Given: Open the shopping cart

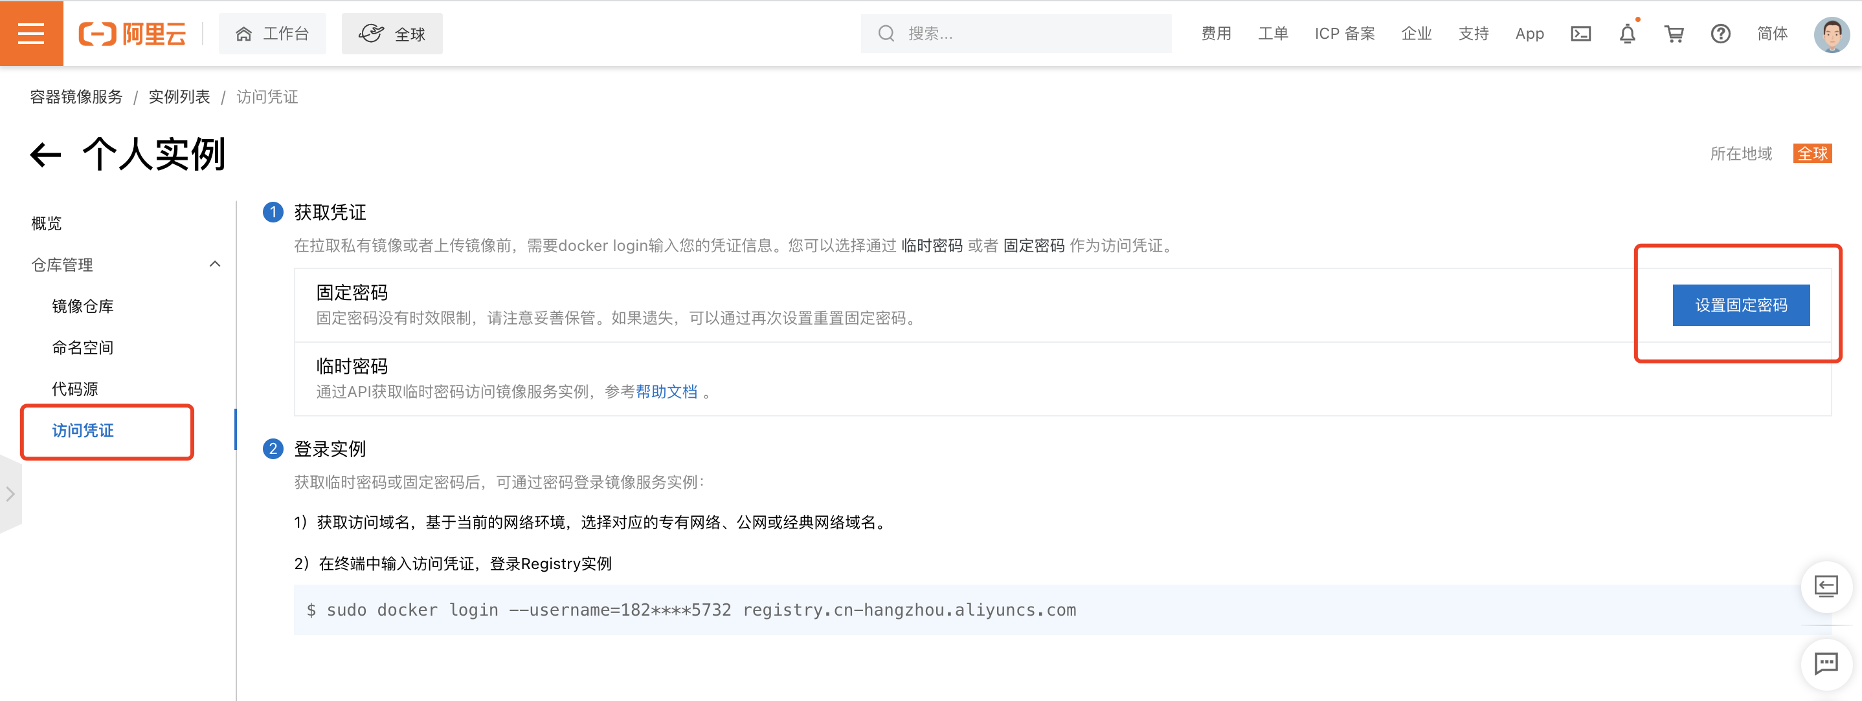Looking at the screenshot, I should (1674, 34).
